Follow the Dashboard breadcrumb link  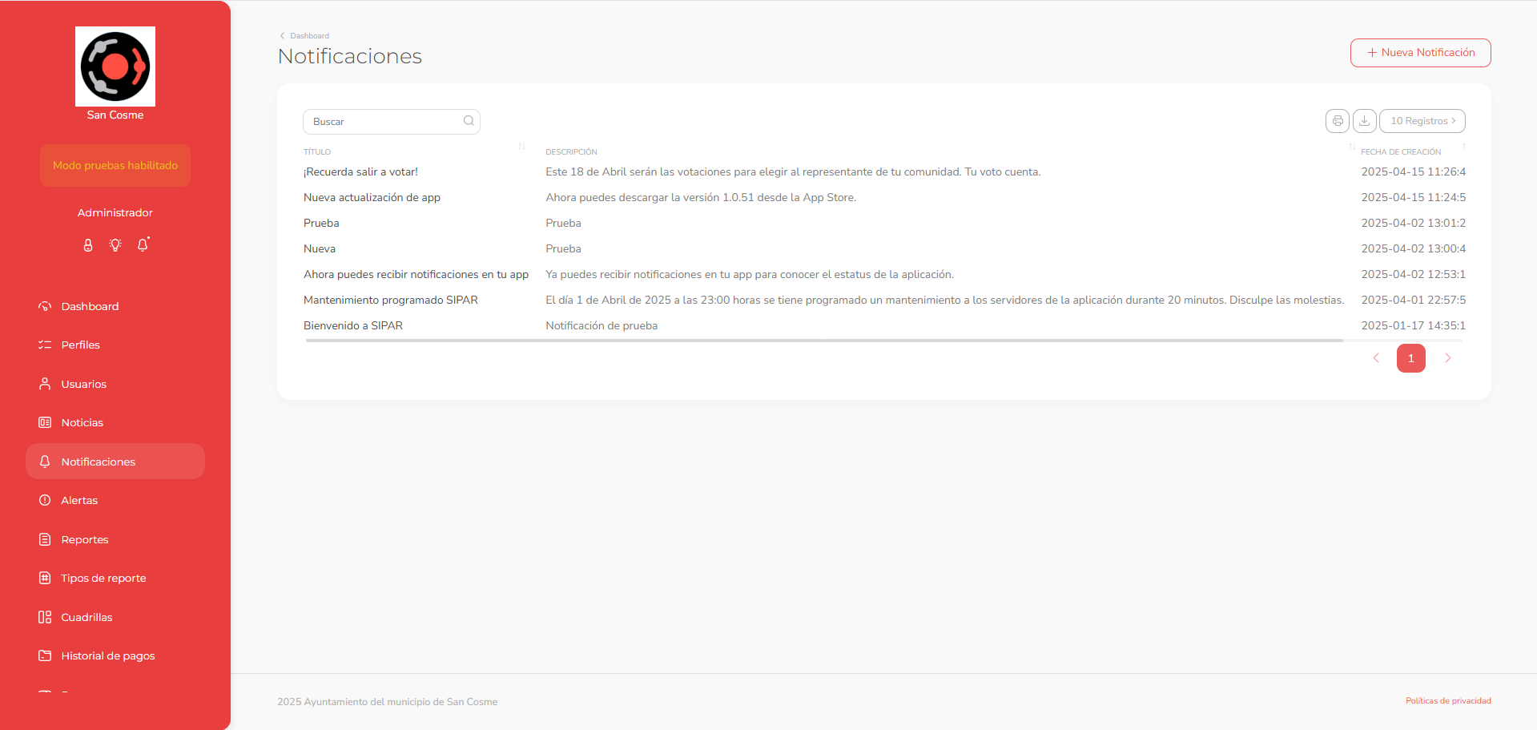click(x=309, y=36)
